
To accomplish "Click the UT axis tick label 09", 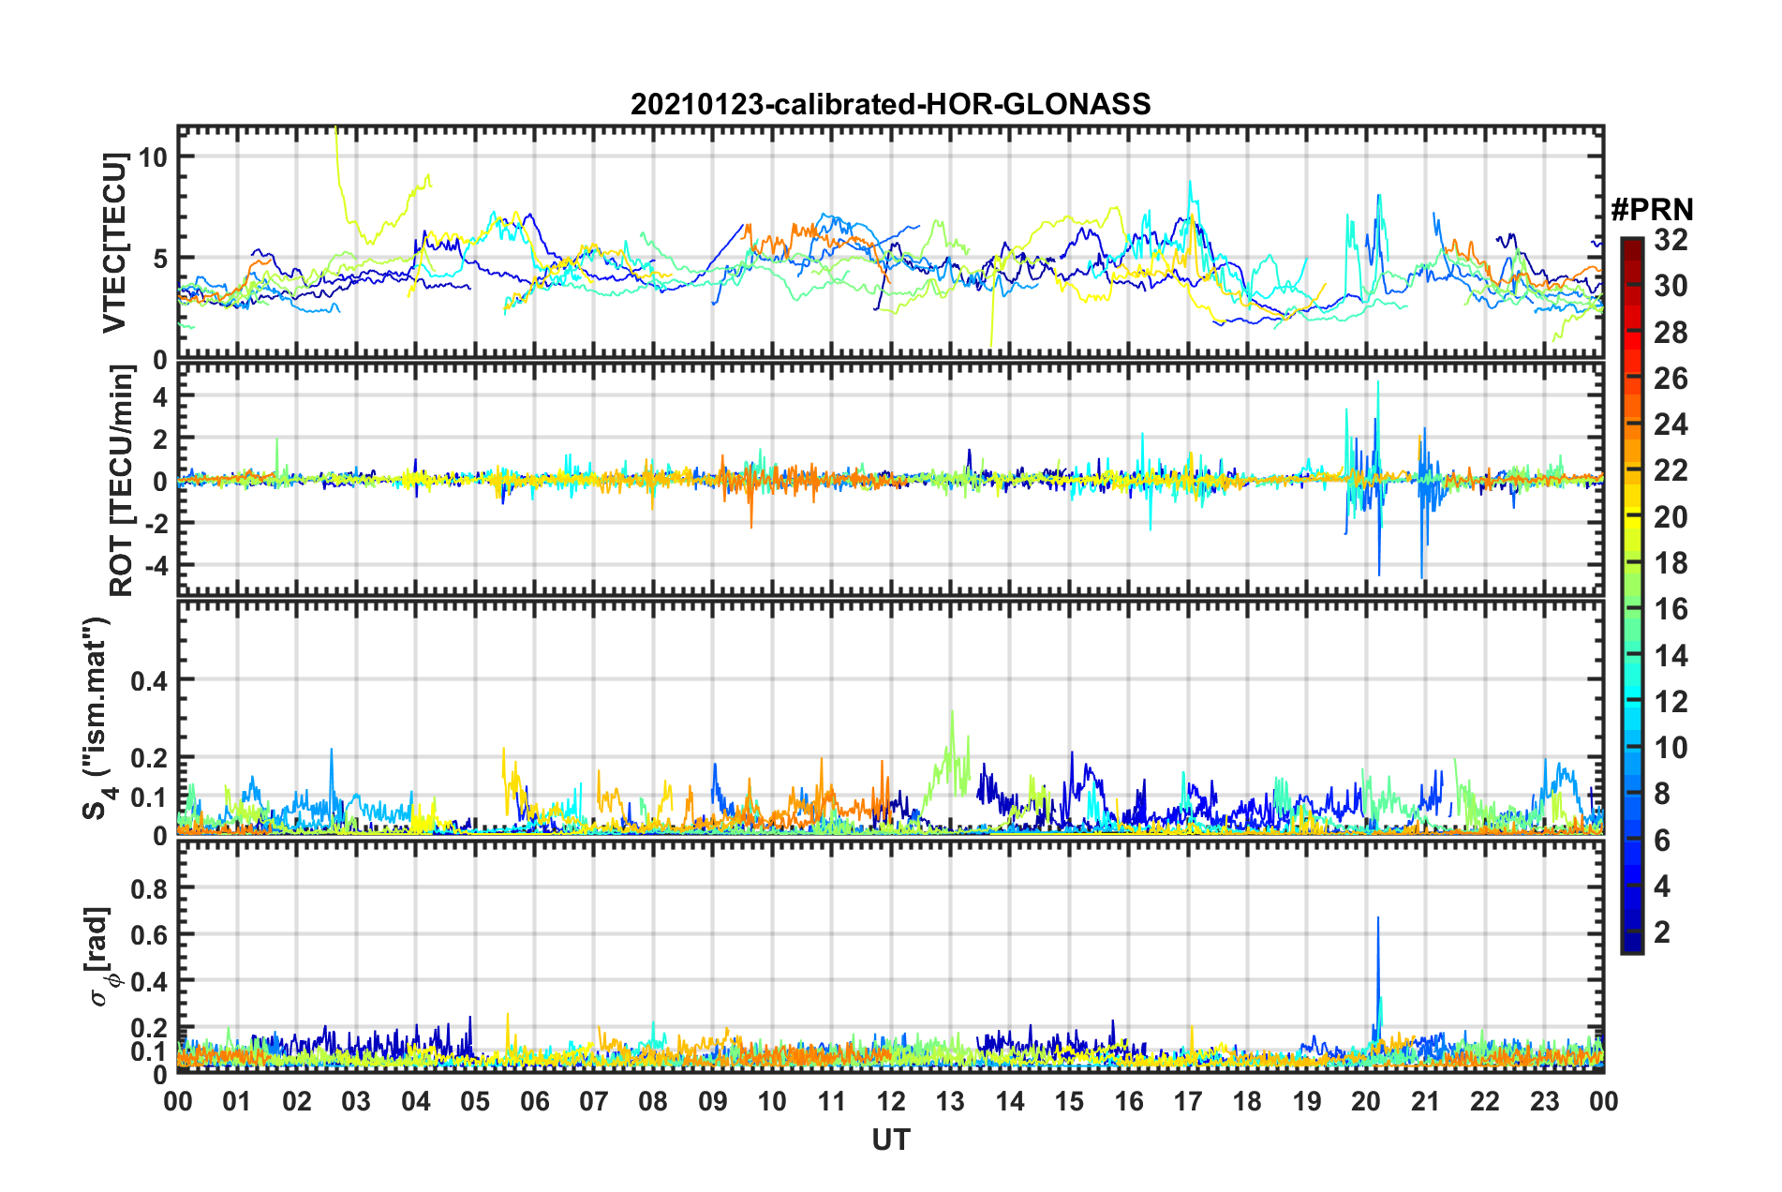I will click(x=713, y=1100).
